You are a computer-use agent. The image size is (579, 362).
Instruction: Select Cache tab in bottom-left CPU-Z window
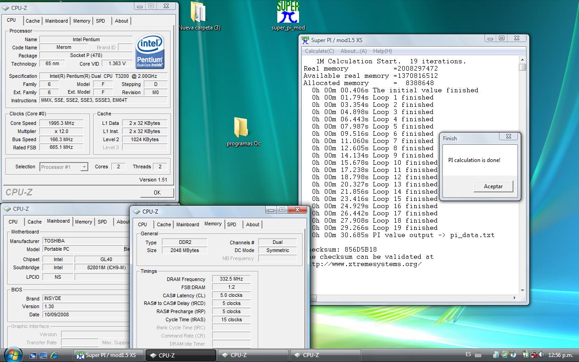[34, 222]
